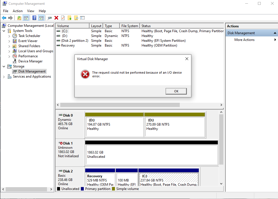Expand the Shared Folders node
Image resolution: width=278 pixels, height=199 pixels.
[x=9, y=46]
